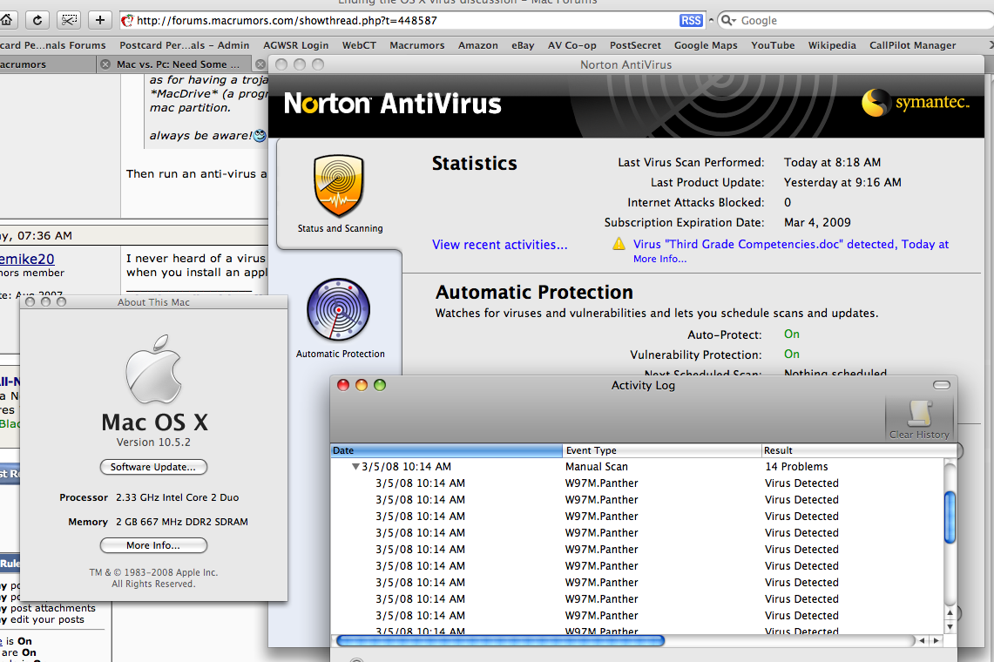Sort by the Result column header
The width and height of the screenshot is (994, 662).
(859, 450)
